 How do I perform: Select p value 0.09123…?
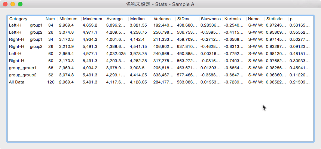300,46
